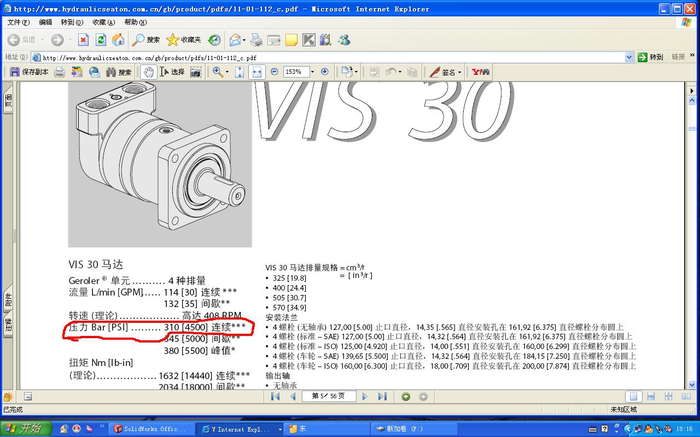Open the Mail envelope icon
Viewport: 700px width, 437px height.
coord(235,40)
